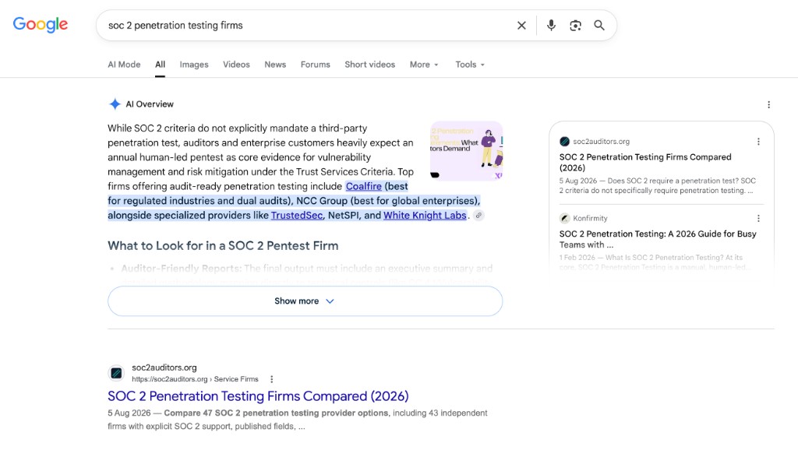Open three-dot menu beside soc2auditors.org result URL
Screen dimensions: 798x450
272,379
